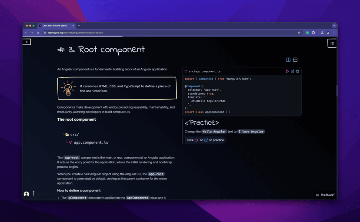Click the lightbulb tip icon
This screenshot has height=222, width=360.
point(68,88)
